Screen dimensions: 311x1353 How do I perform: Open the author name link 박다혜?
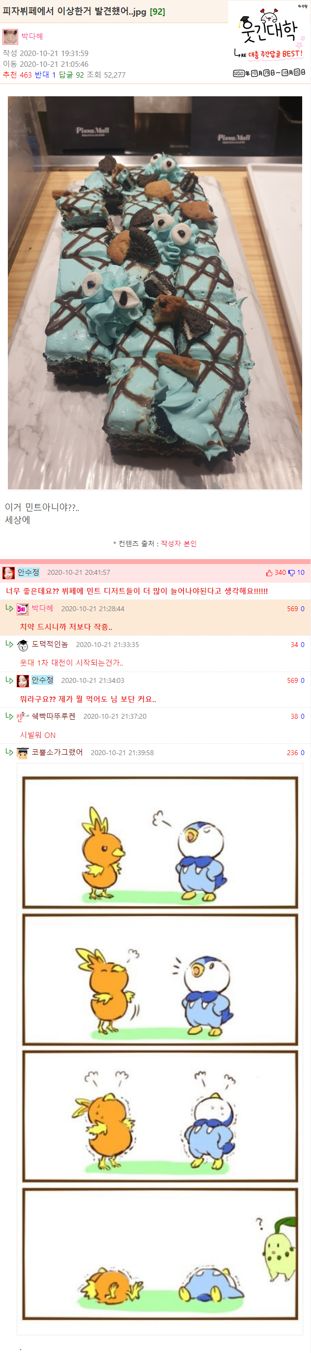pyautogui.click(x=32, y=36)
